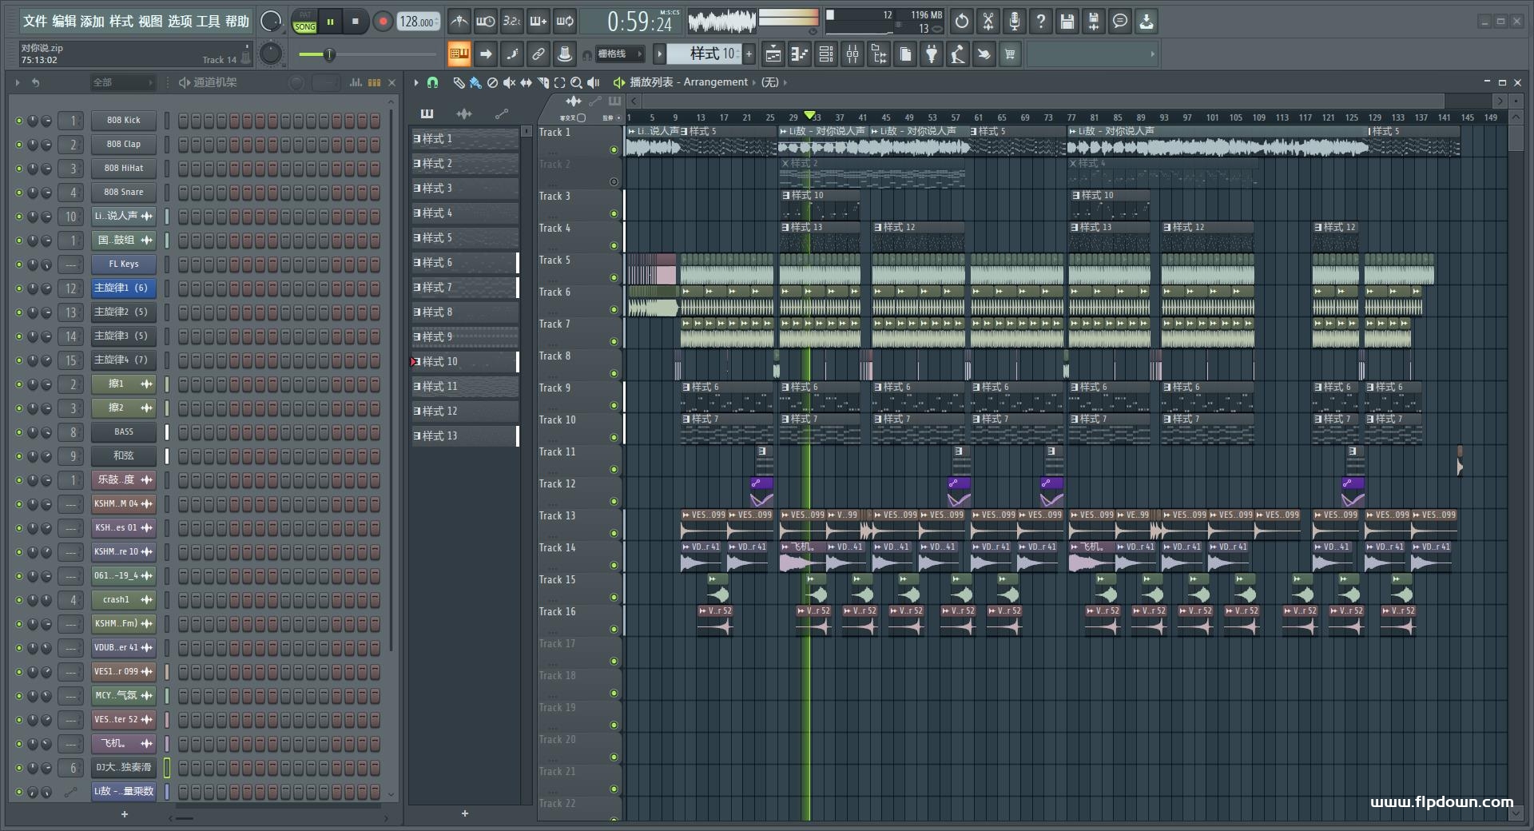The image size is (1534, 831).
Task: Switch PAT/SONG playback mode
Action: [305, 22]
